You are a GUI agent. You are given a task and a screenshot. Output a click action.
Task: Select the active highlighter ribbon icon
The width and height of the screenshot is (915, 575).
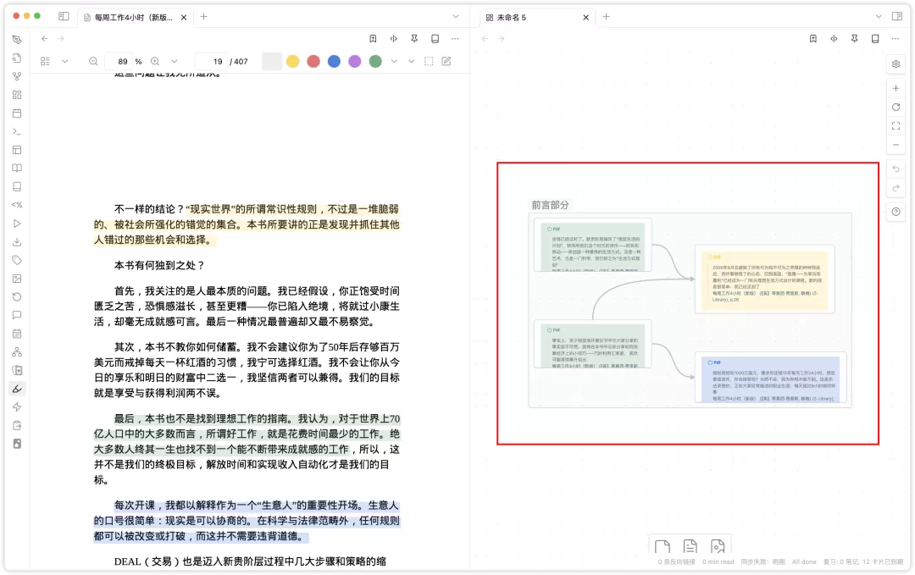(17, 389)
